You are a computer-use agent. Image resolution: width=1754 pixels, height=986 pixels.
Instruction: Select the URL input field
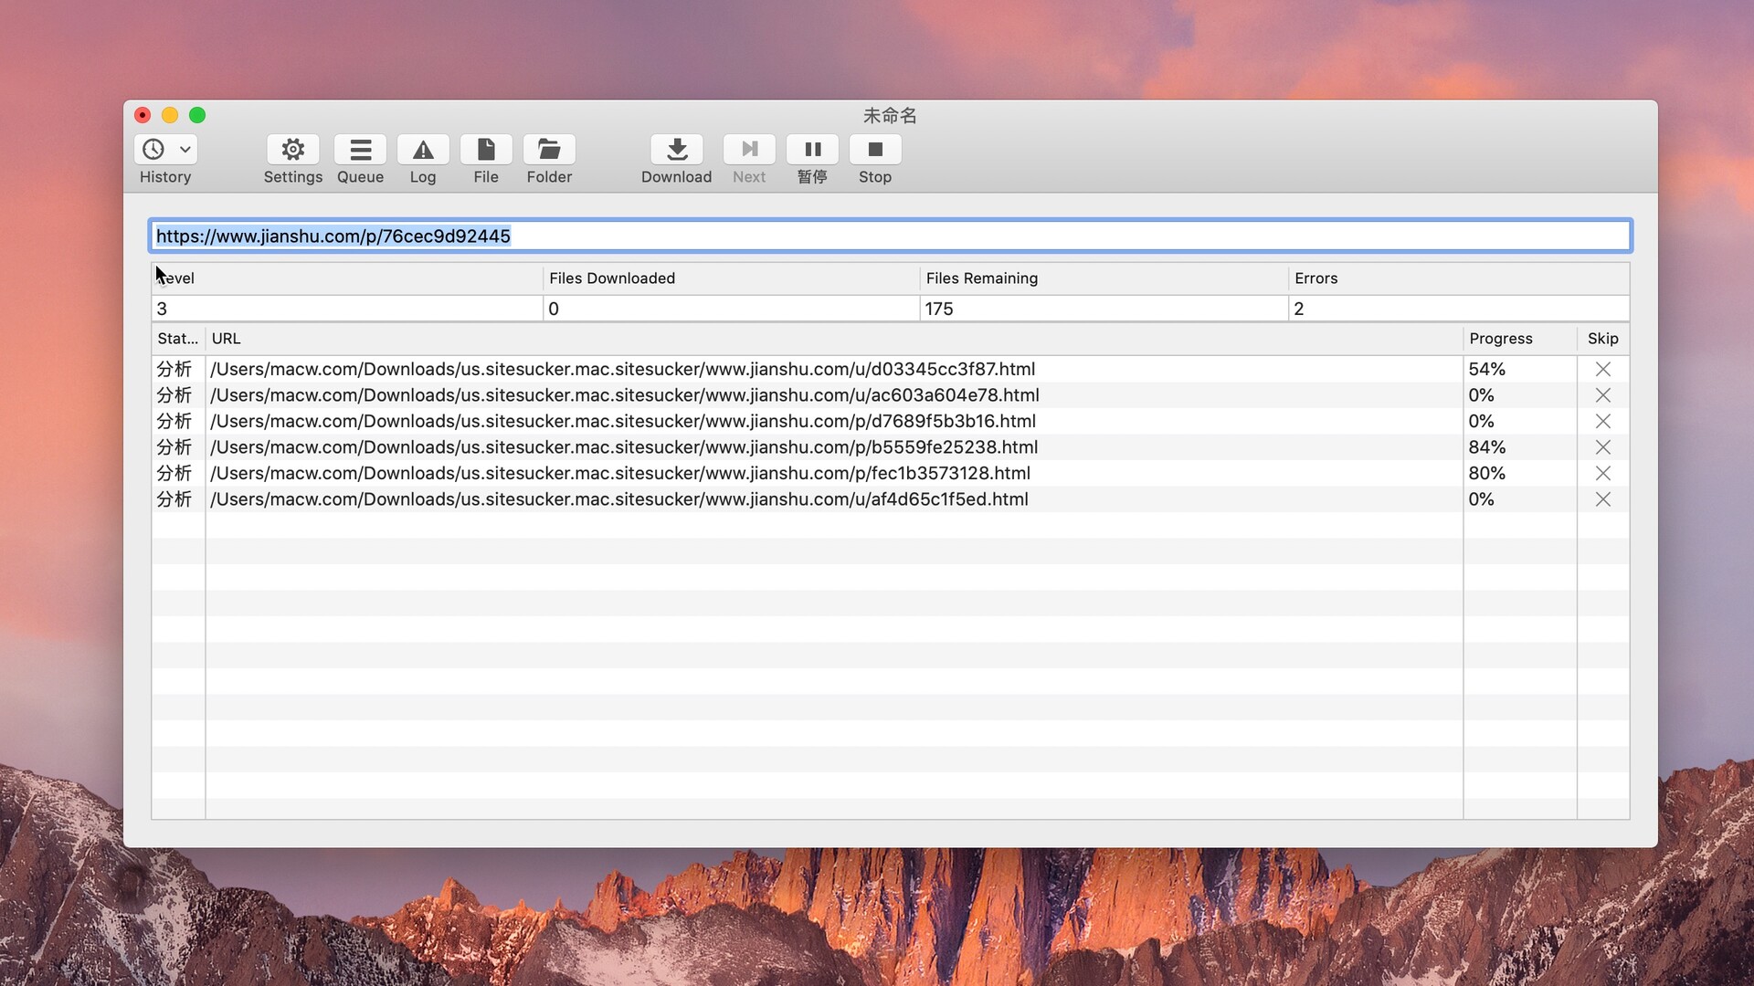889,236
